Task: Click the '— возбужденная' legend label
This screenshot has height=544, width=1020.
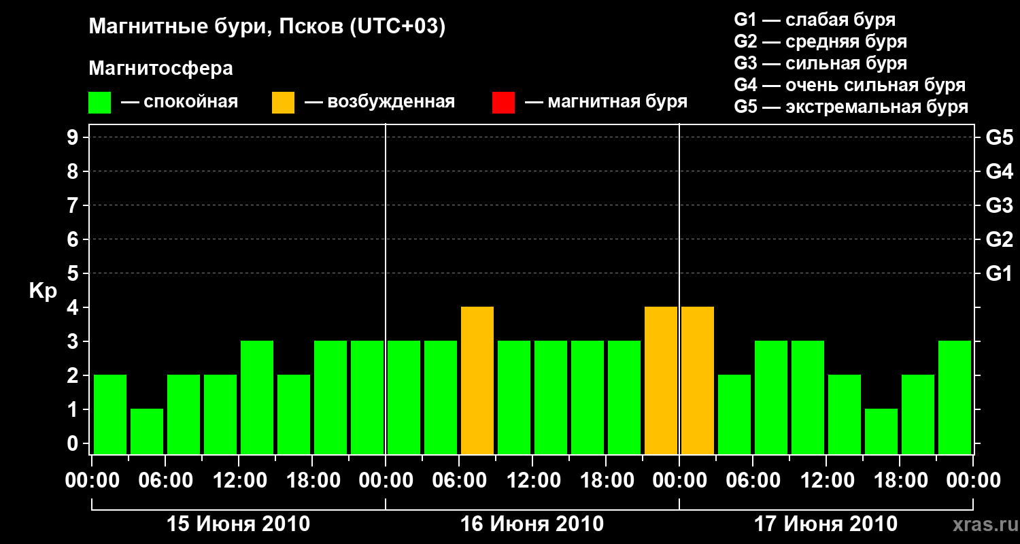Action: tap(379, 102)
